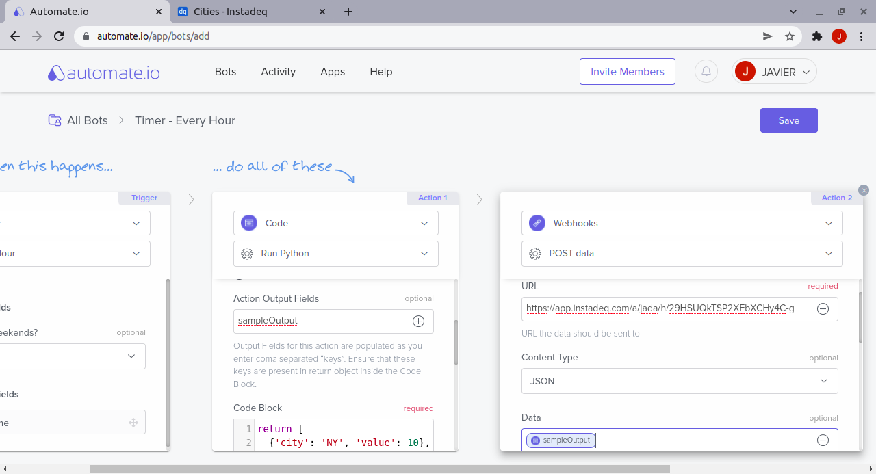Click the sampleOutput token chip in Data
The width and height of the screenshot is (876, 474).
(x=561, y=440)
